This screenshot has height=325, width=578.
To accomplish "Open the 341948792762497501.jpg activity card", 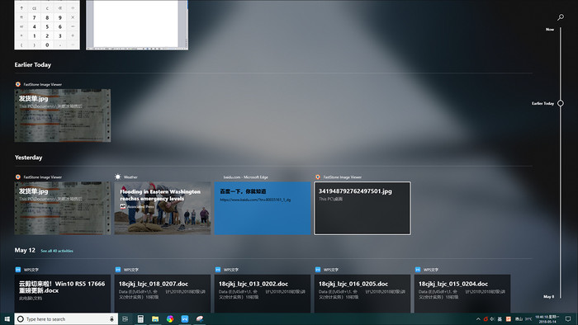I will pos(362,208).
